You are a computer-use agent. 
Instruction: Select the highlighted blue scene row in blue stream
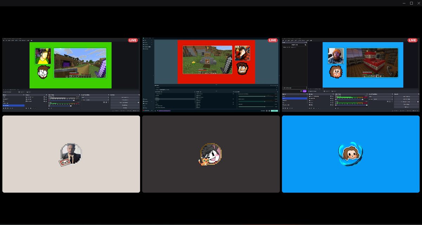(294, 98)
